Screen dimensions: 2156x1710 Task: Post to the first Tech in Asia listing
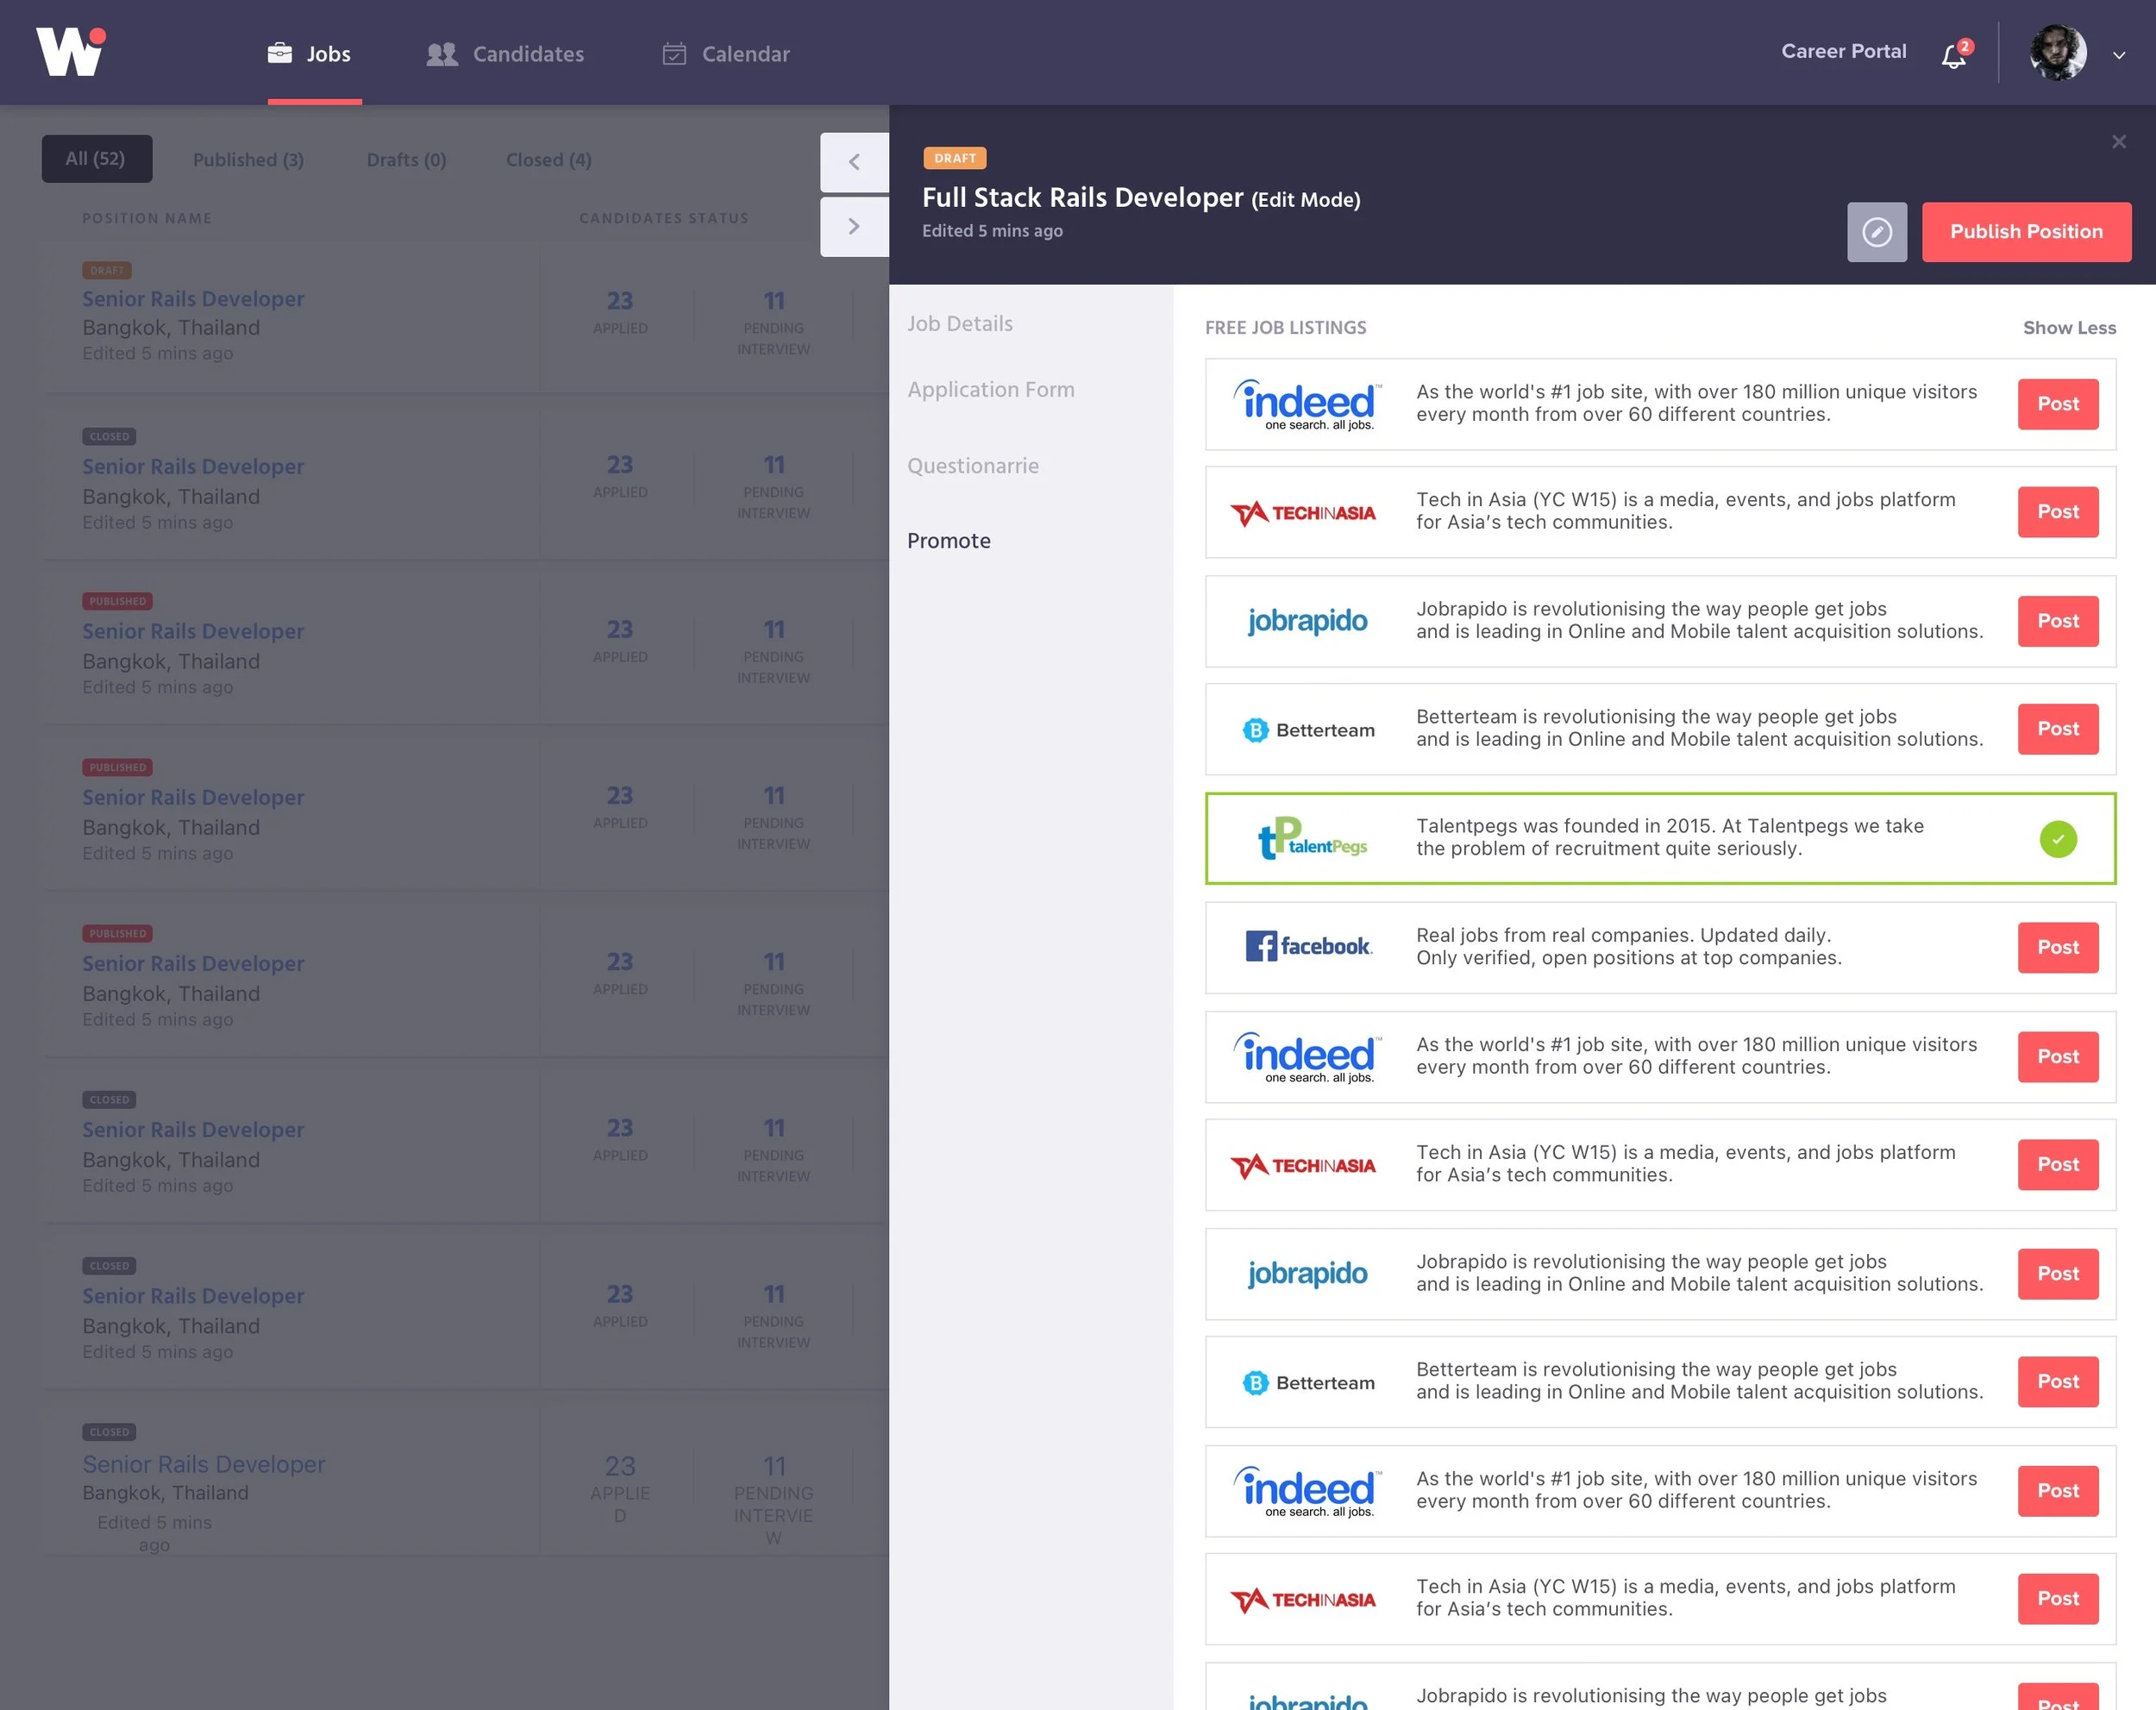2058,512
